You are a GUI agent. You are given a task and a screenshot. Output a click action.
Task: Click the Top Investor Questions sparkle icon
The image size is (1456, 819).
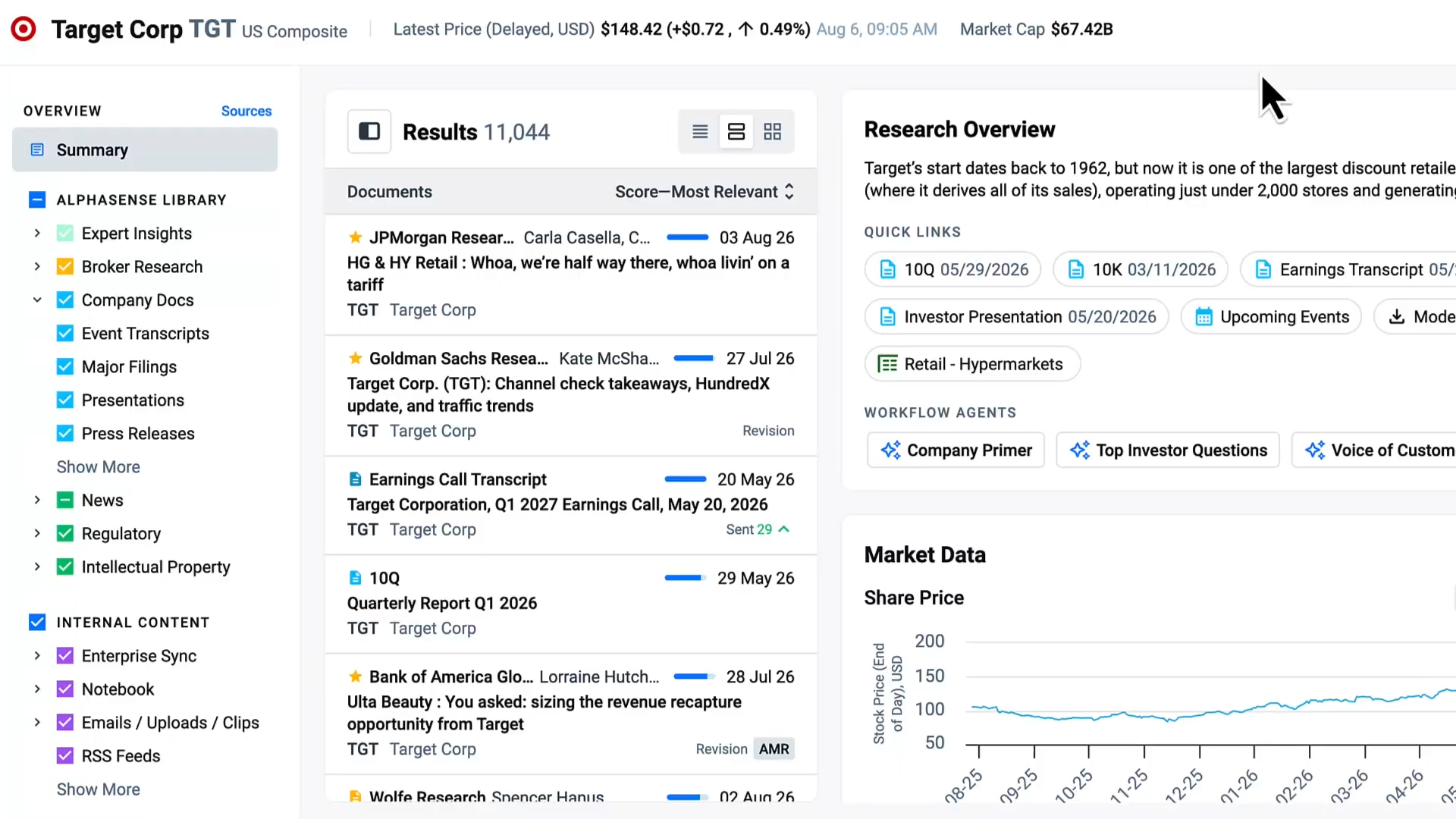point(1080,450)
